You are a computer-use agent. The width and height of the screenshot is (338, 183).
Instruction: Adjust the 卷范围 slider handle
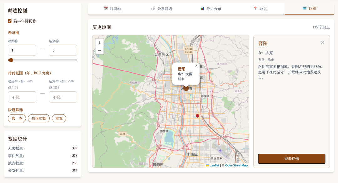11,60
